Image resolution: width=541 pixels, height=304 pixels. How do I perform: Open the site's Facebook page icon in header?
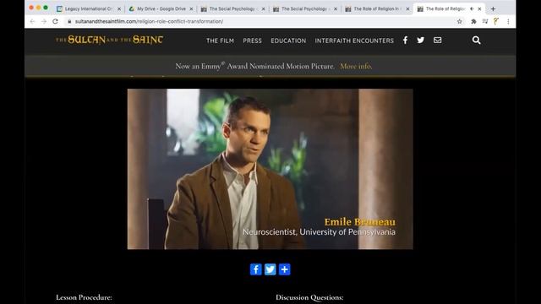[x=405, y=41]
